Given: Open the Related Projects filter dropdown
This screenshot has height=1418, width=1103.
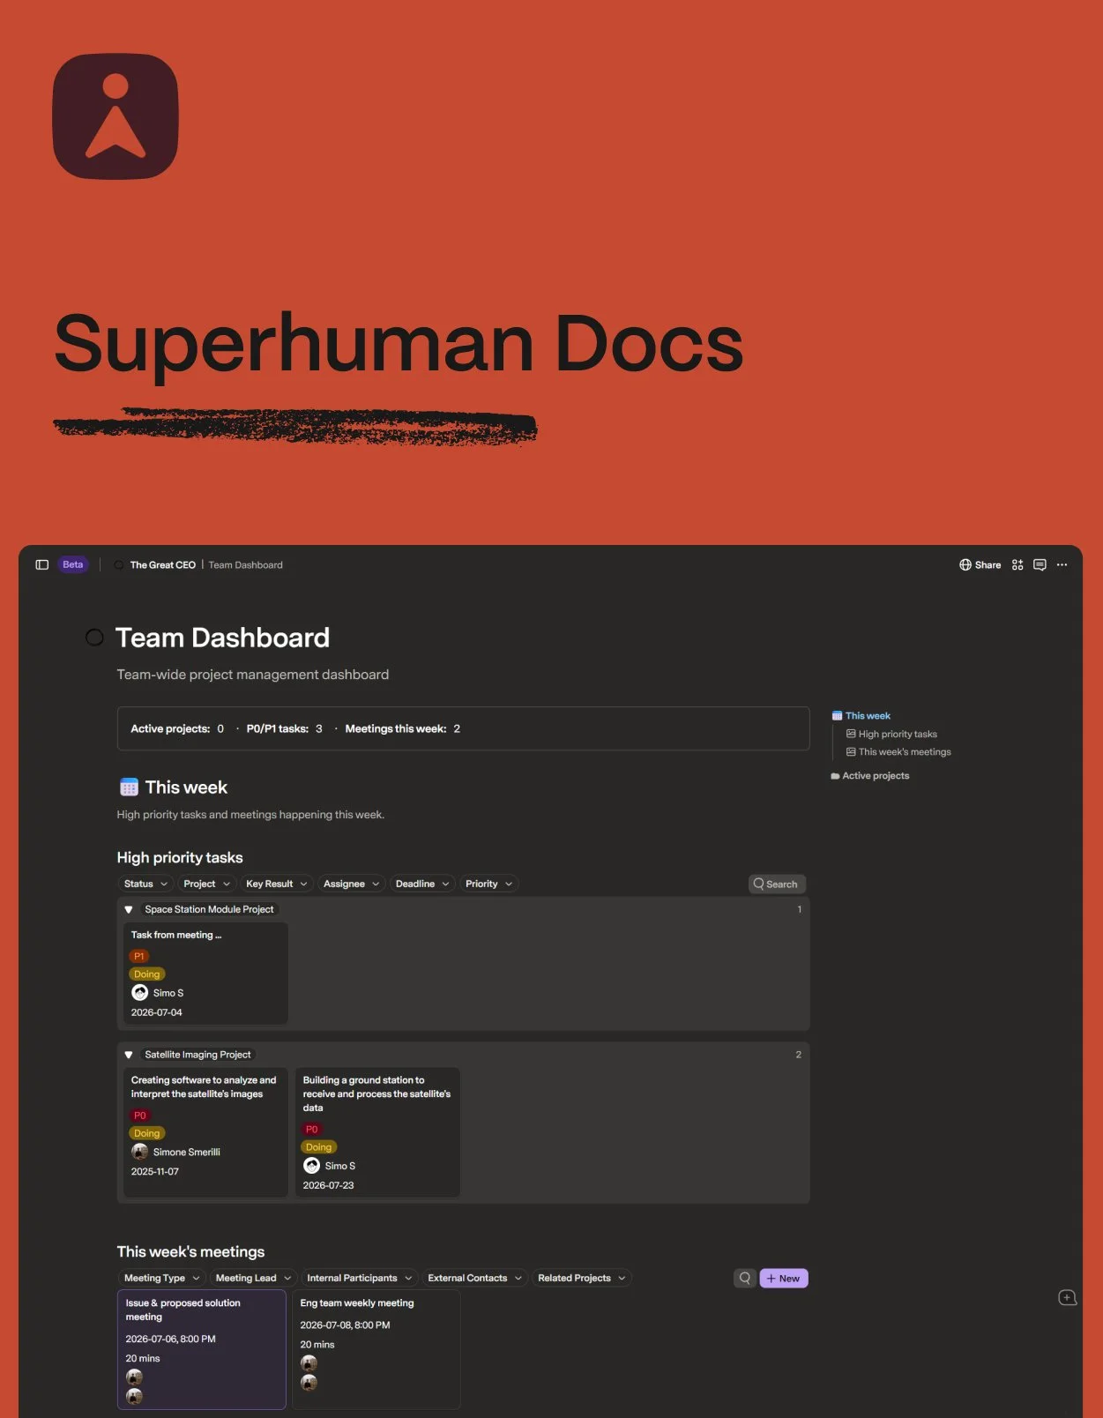Looking at the screenshot, I should click(581, 1278).
